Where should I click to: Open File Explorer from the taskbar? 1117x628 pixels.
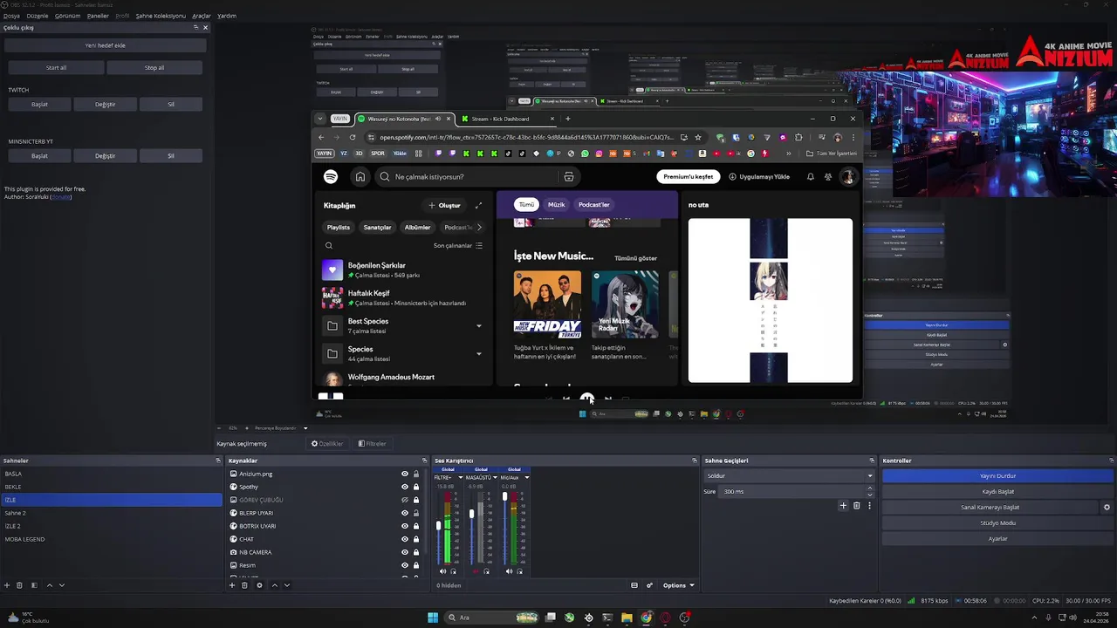(627, 618)
